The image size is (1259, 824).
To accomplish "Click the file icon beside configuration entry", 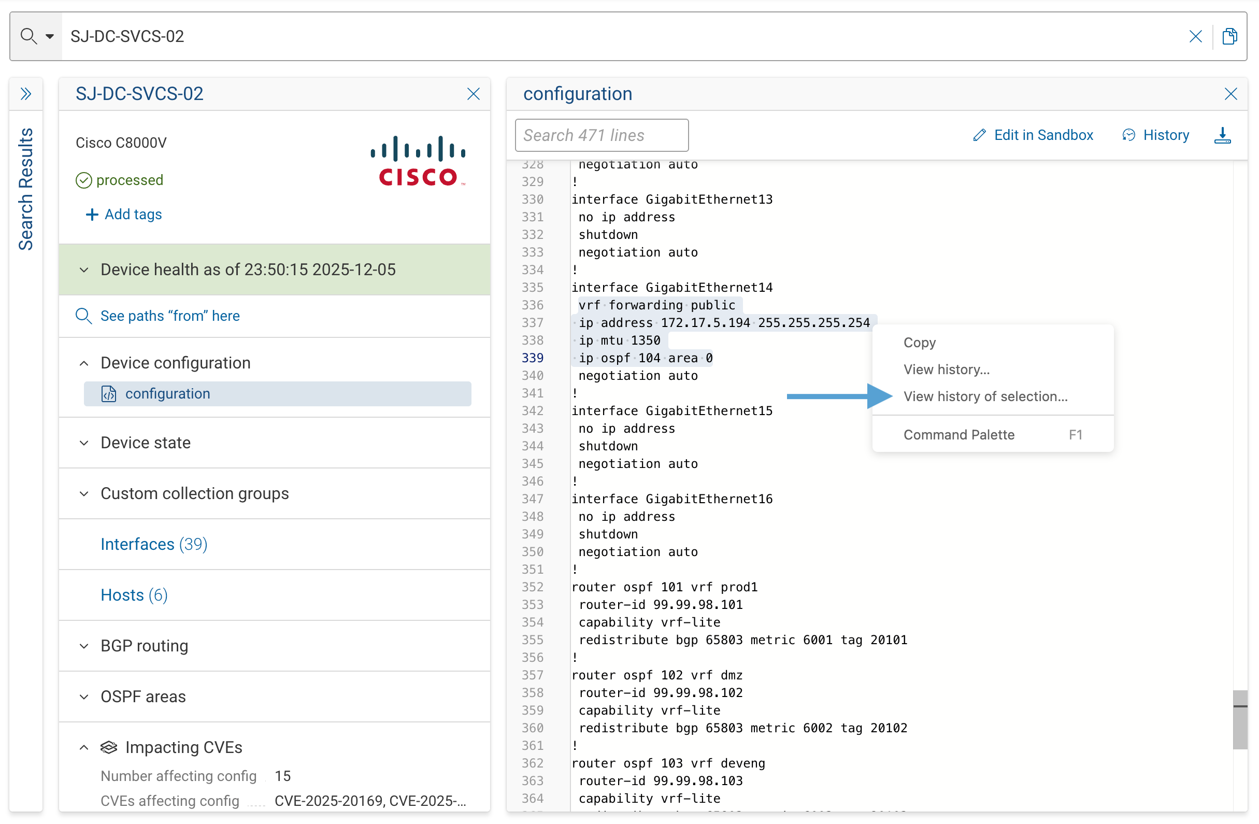I will click(108, 394).
